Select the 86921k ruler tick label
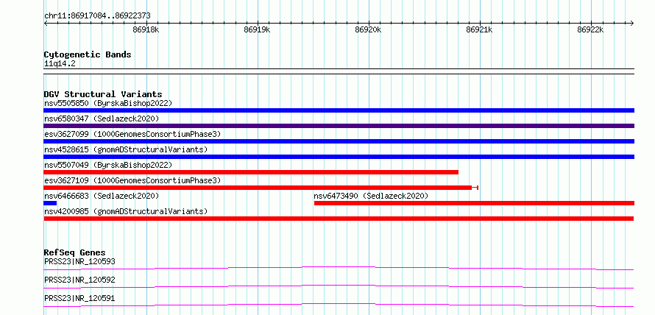The width and height of the screenshot is (655, 315). pos(479,30)
